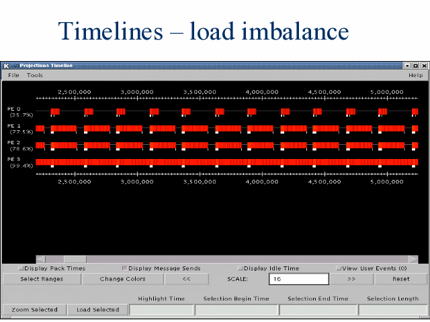Click the horizontal timeline scrollbar thumb

click(x=75, y=259)
